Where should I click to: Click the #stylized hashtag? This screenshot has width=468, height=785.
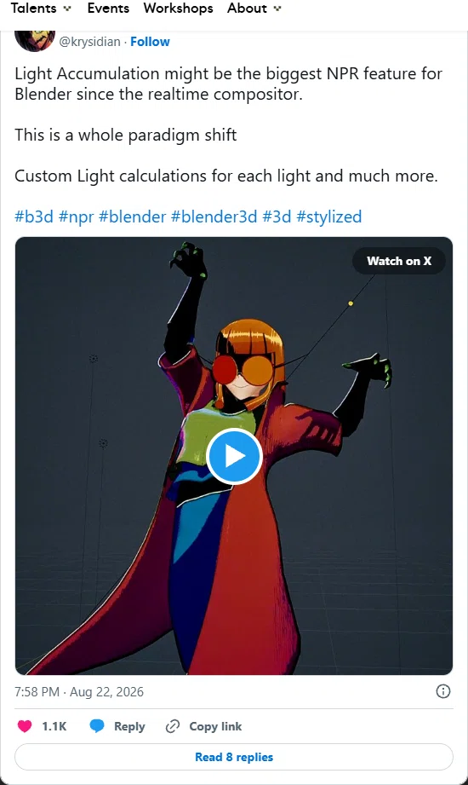[329, 216]
